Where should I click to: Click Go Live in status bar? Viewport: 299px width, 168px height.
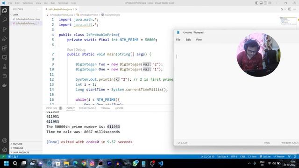(265, 157)
